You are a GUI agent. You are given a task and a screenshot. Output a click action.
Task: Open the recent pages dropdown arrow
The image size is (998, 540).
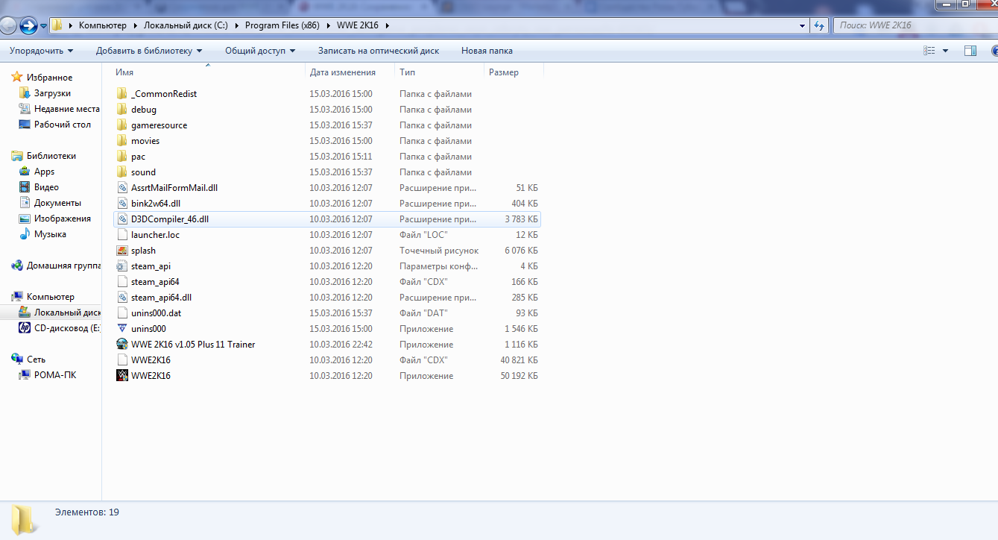coord(43,26)
